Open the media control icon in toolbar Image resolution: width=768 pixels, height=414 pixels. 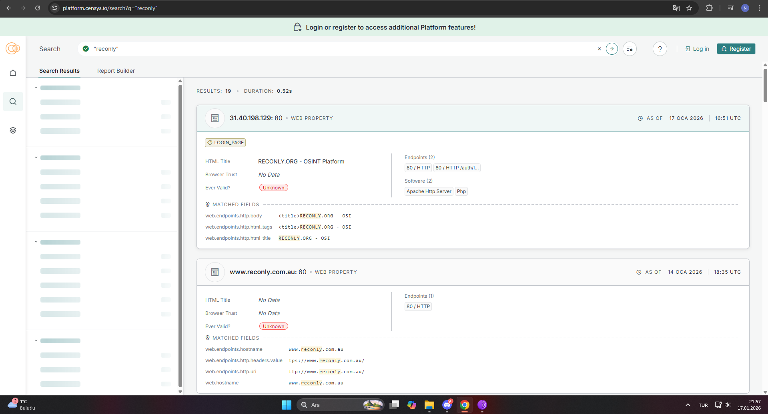(x=730, y=8)
